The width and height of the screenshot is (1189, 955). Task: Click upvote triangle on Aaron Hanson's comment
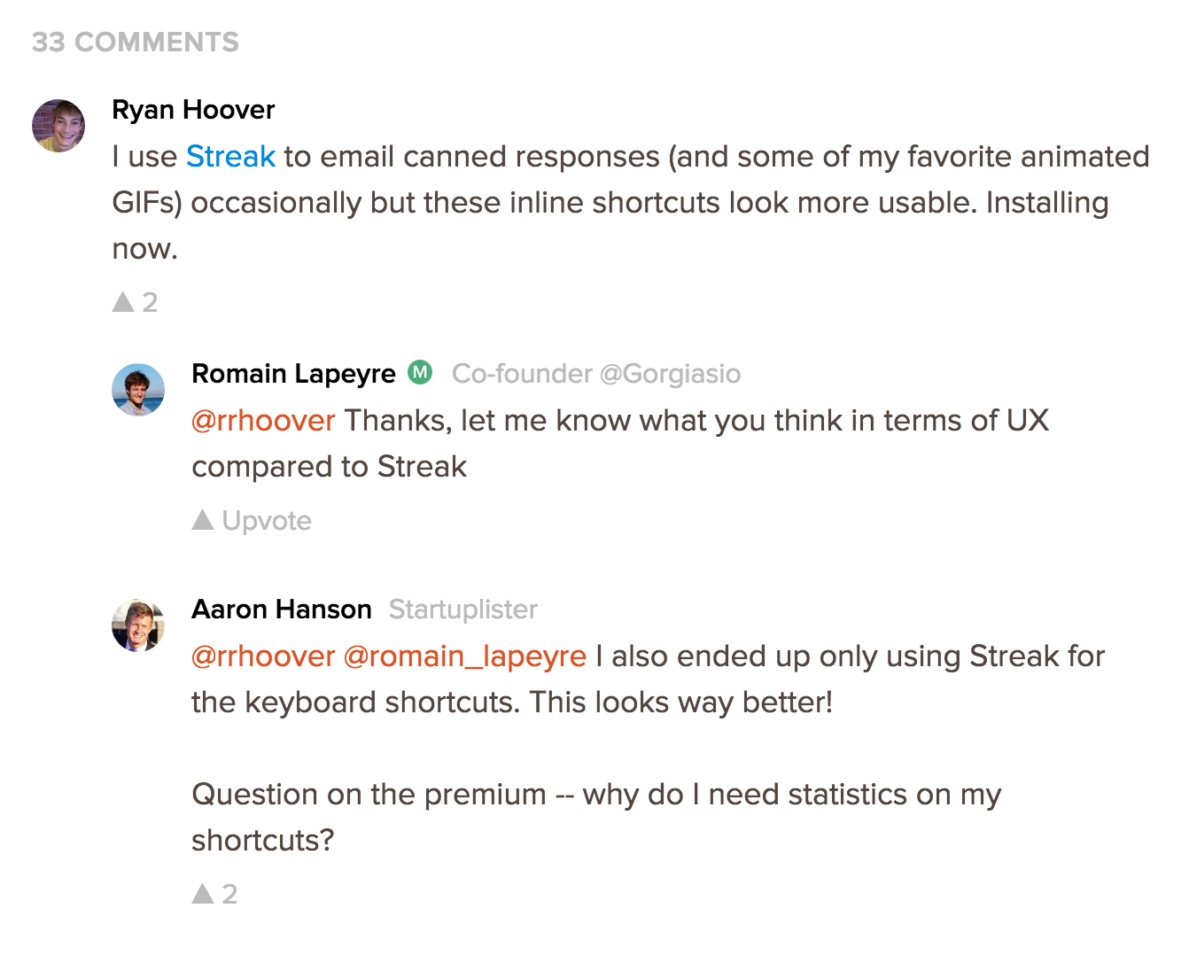203,894
